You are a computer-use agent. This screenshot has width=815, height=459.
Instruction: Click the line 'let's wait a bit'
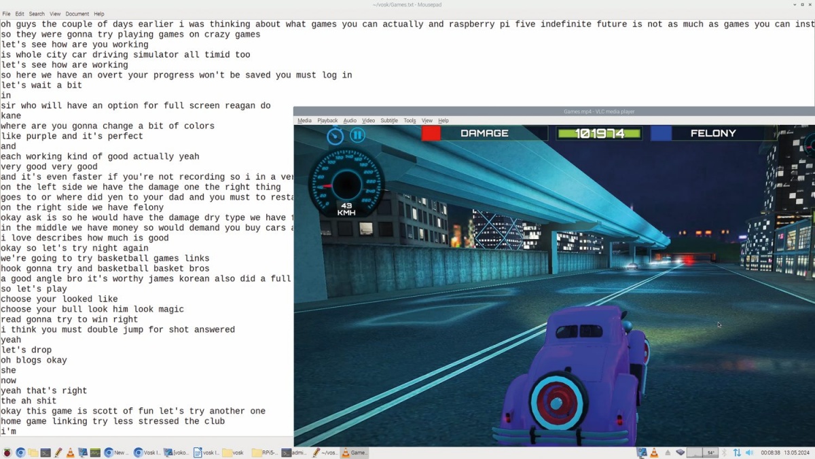tap(41, 86)
